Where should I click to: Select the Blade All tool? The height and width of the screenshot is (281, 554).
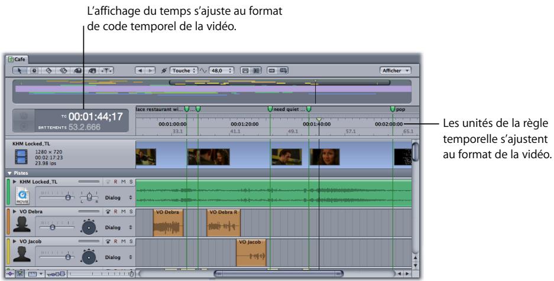(x=63, y=70)
